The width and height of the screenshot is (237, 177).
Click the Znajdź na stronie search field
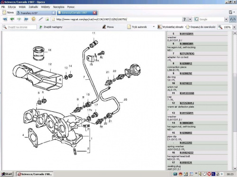19,27
